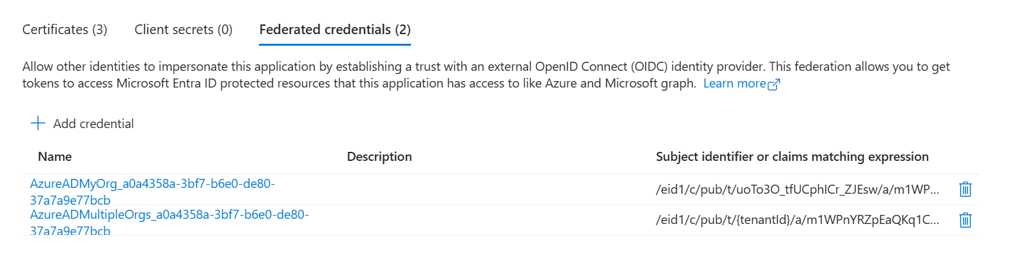Click the Name column header
The image size is (1017, 278).
[55, 156]
